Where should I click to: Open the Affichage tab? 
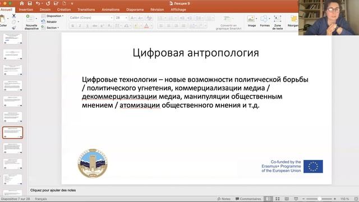[x=178, y=10]
